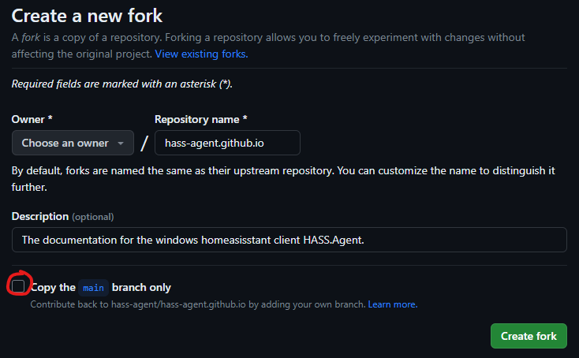Focus the Repository name input field
The height and width of the screenshot is (358, 579).
click(227, 143)
